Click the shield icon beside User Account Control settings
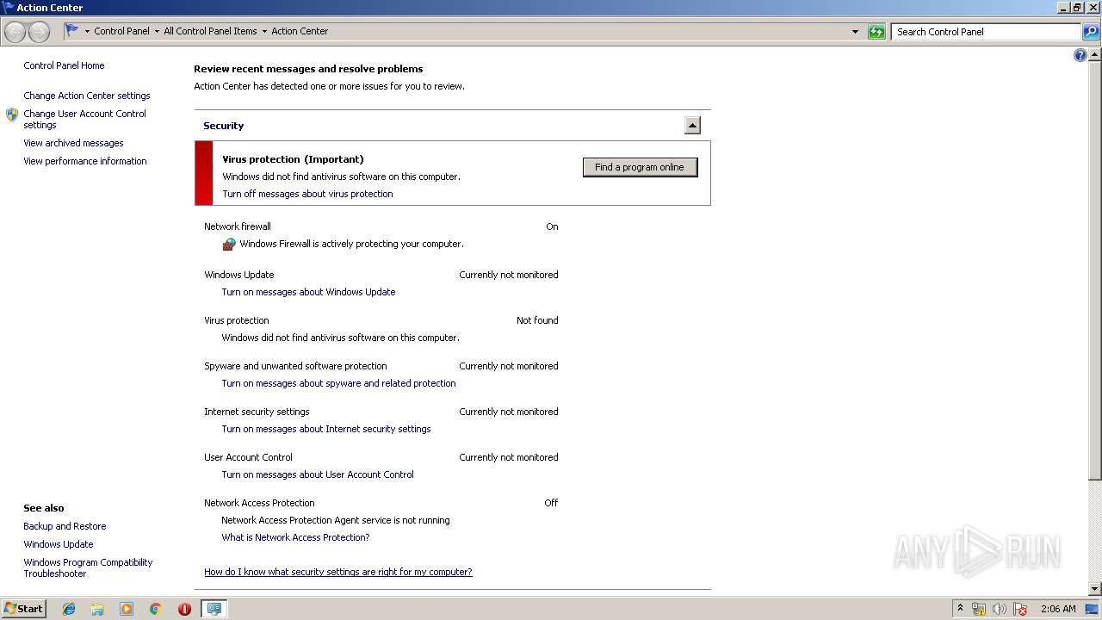 (x=12, y=115)
